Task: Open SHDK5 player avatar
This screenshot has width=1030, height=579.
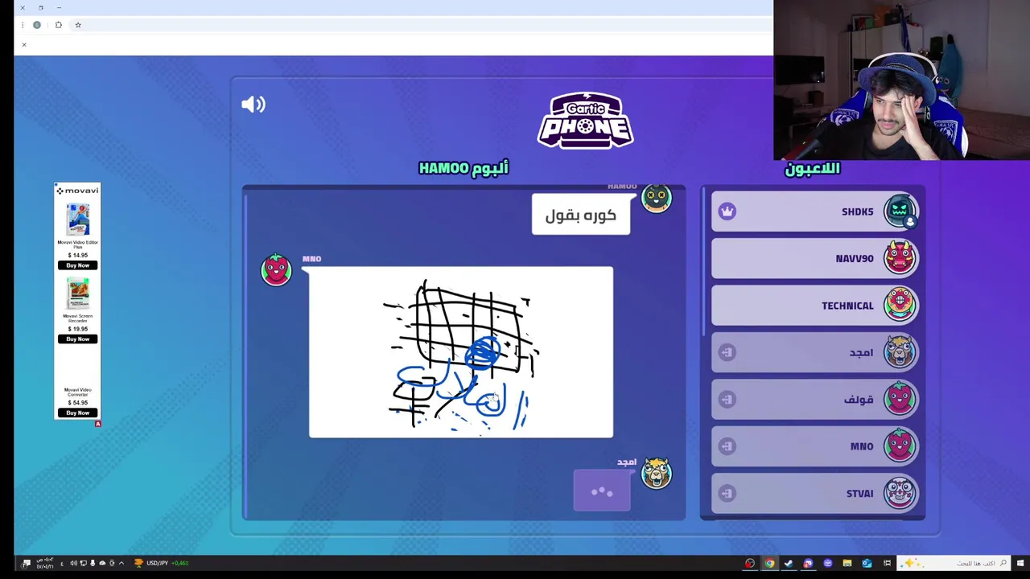Action: coord(900,211)
